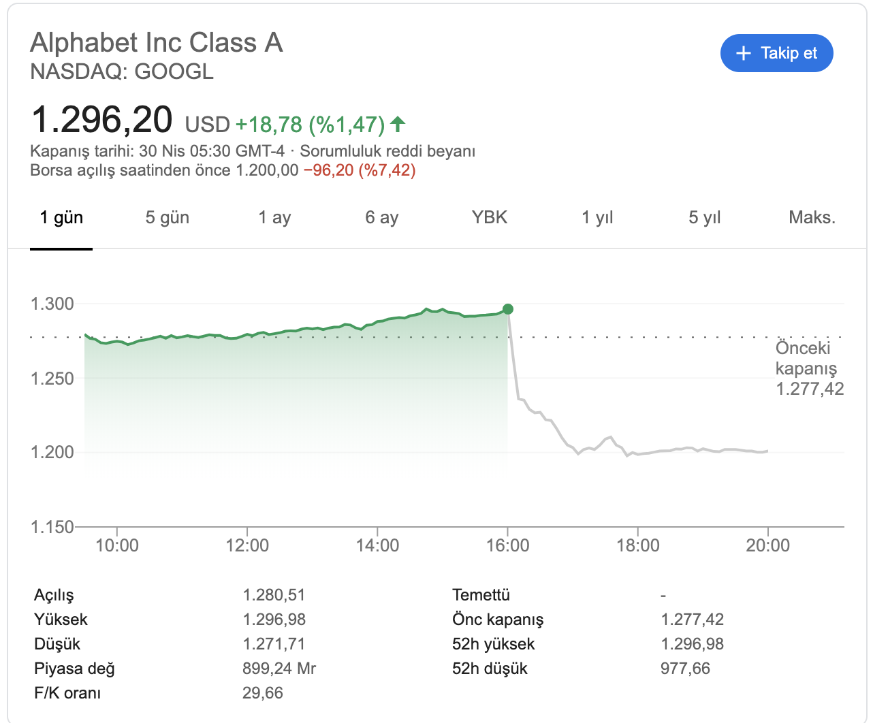Click the gray after-hours line near 18:00
This screenshot has width=873, height=723.
638,454
